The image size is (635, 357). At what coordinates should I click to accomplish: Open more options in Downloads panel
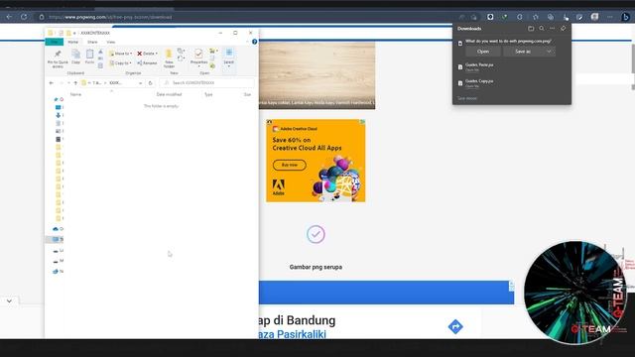click(552, 29)
